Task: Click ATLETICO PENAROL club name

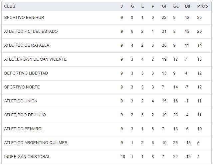Action: pyautogui.click(x=24, y=129)
